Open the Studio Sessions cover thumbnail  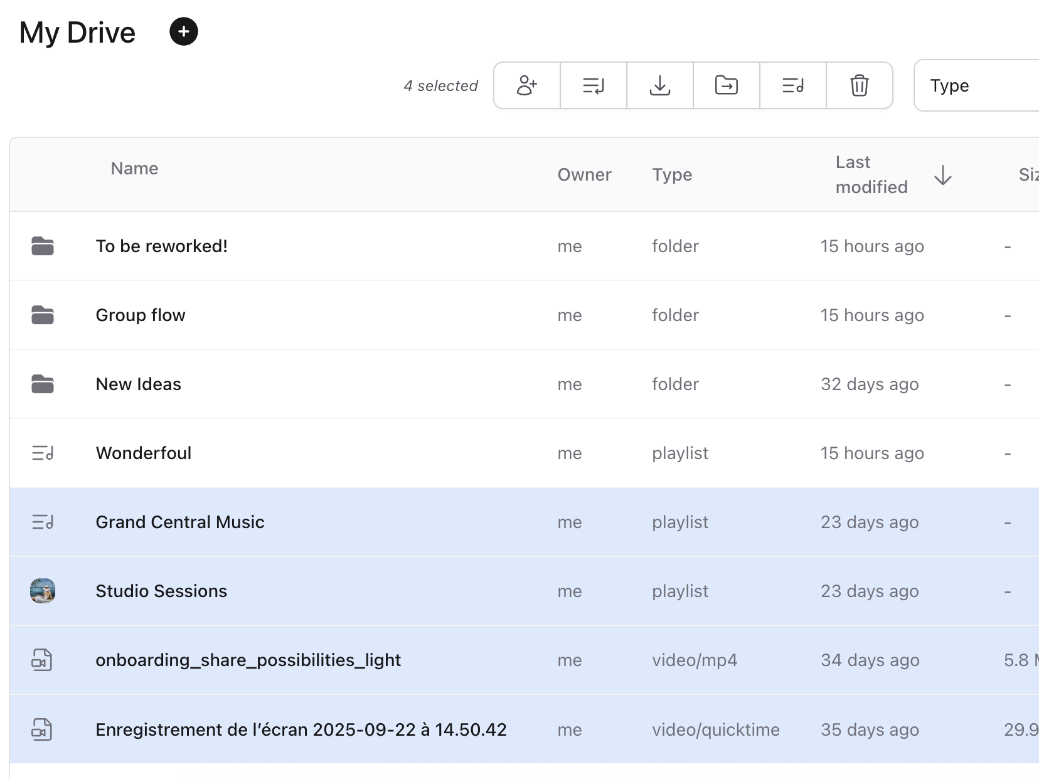42,591
